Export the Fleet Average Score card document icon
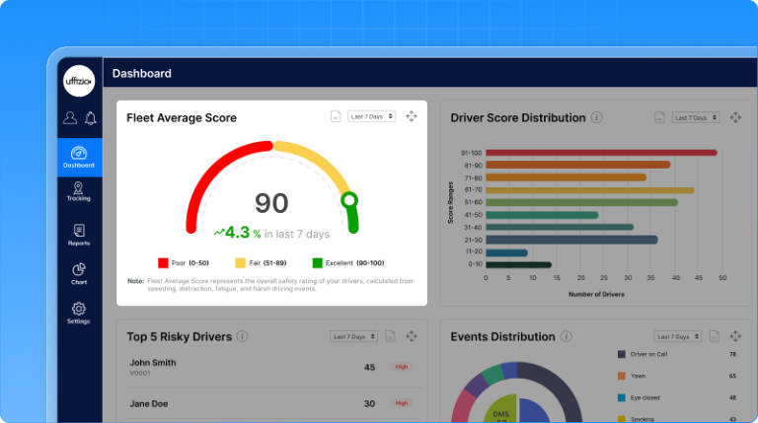758x423 pixels. pos(336,116)
